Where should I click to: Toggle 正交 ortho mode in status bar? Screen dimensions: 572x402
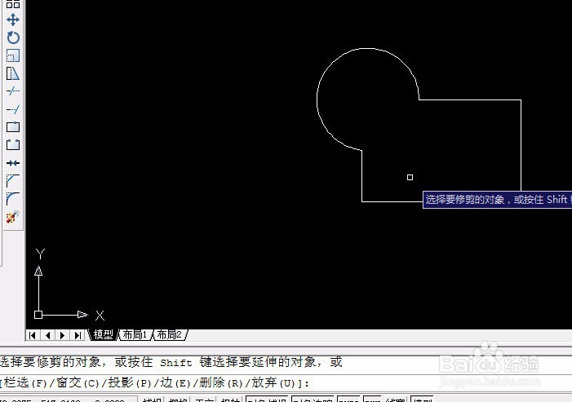pos(204,400)
